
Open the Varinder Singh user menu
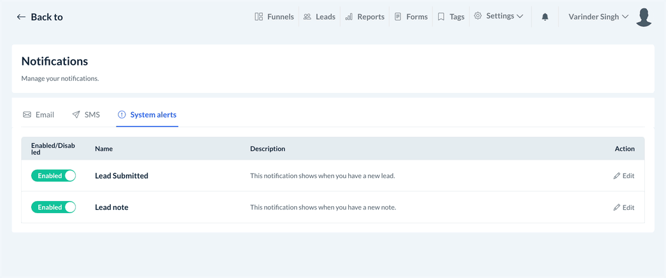(599, 17)
